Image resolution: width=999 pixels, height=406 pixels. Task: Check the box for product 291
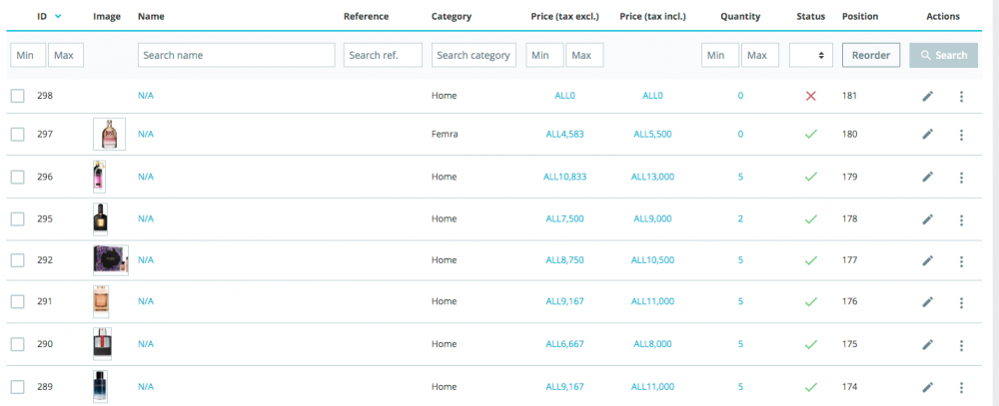pos(18,302)
